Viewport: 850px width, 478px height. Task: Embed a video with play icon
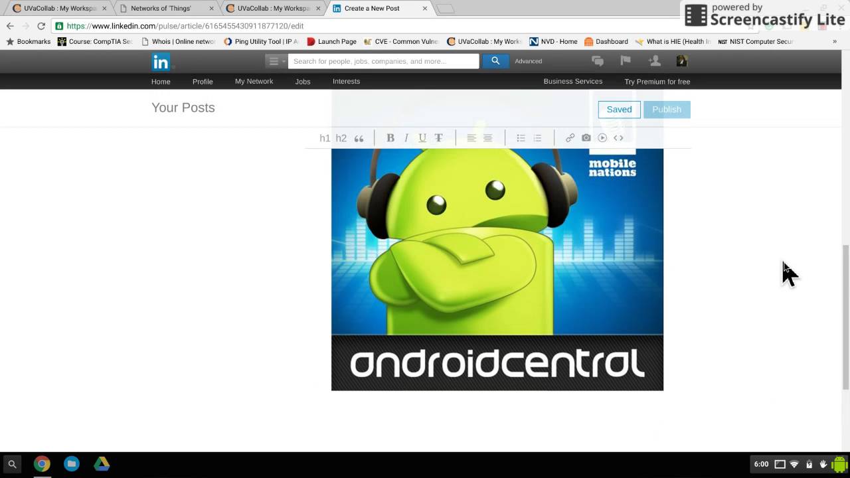[x=602, y=138]
